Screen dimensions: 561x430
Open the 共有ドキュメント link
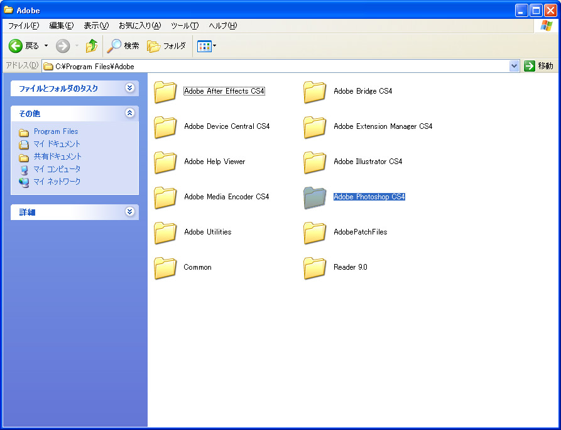58,157
